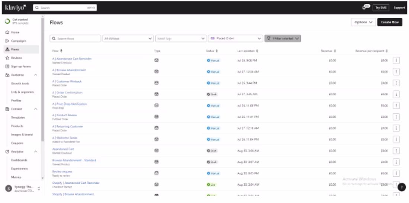Sort by Last updated column

(x=248, y=51)
